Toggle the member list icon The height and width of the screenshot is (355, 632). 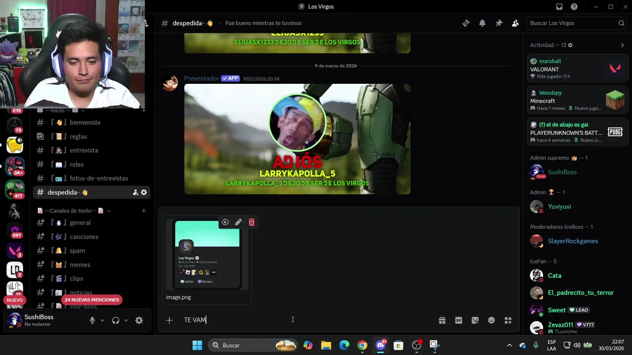coord(515,23)
